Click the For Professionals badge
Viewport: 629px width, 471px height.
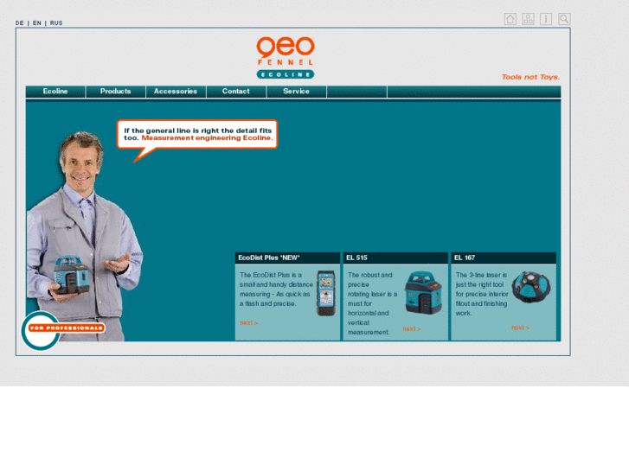coord(62,330)
